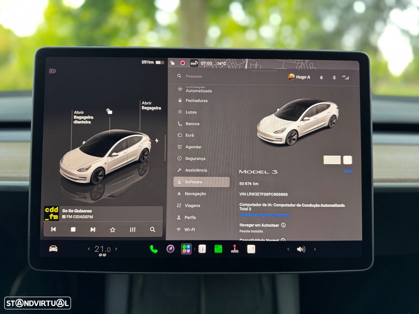Tap the red dashcam record icon
The image size is (419, 314).
183,63
